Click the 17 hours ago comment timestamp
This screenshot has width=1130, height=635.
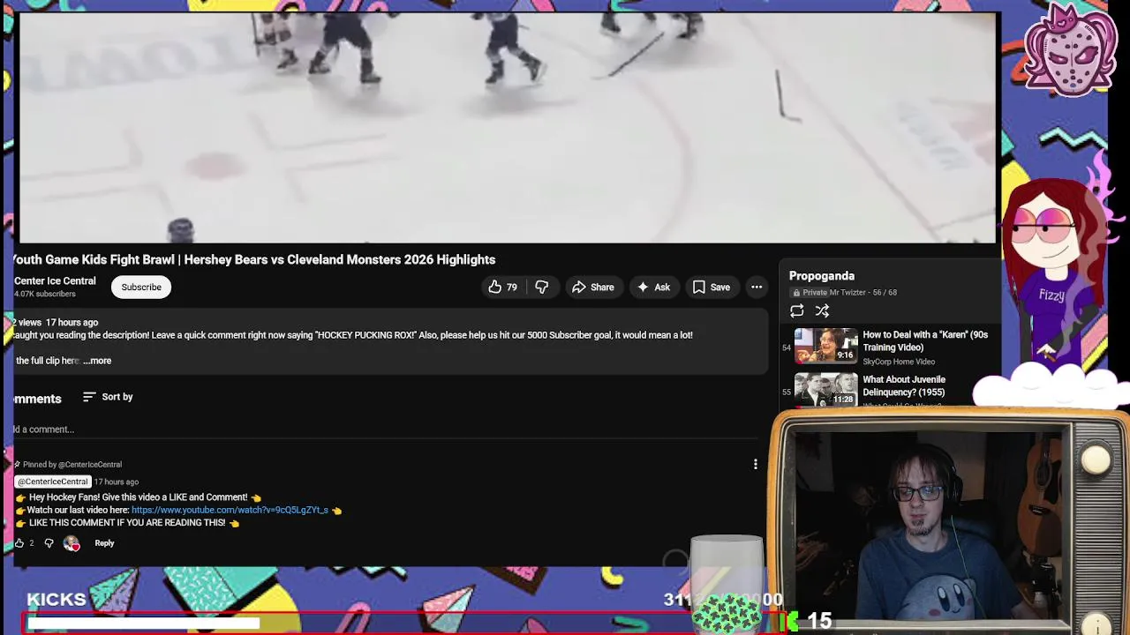[117, 482]
